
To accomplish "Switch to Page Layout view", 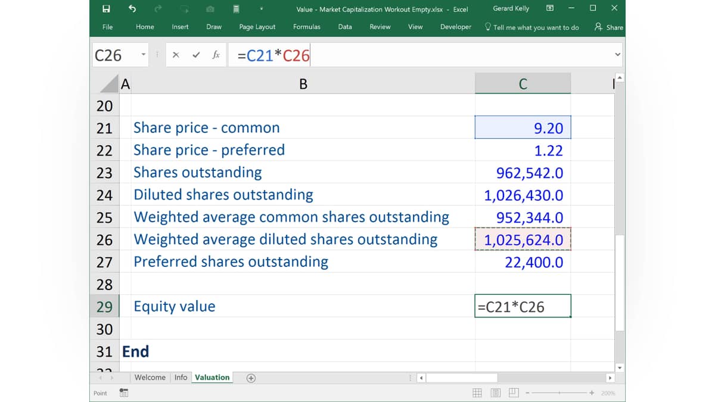I will [496, 393].
